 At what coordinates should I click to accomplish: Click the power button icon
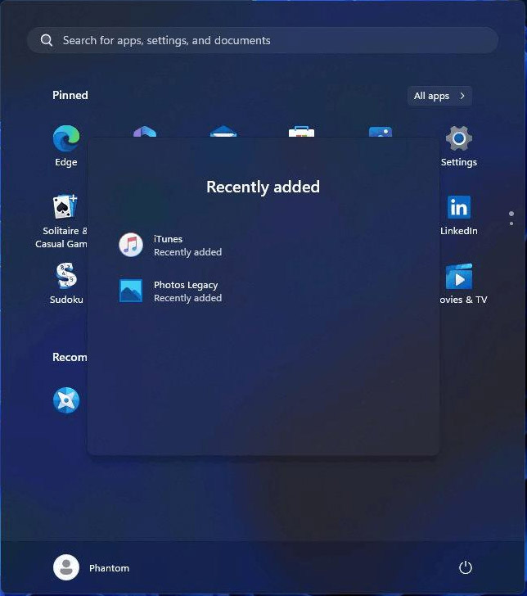[x=466, y=568]
